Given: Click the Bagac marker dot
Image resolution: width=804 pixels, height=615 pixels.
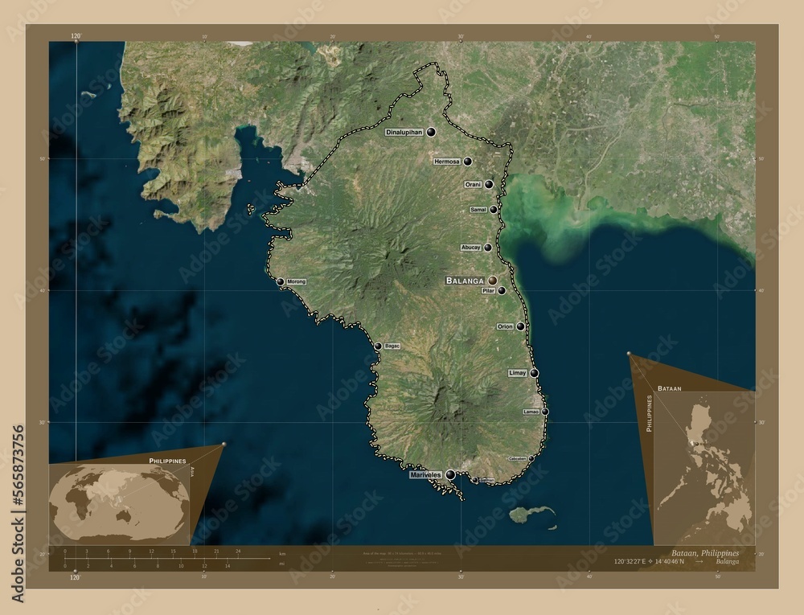Looking at the screenshot, I should pyautogui.click(x=378, y=346).
